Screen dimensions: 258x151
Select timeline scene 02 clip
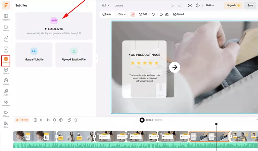76,136
